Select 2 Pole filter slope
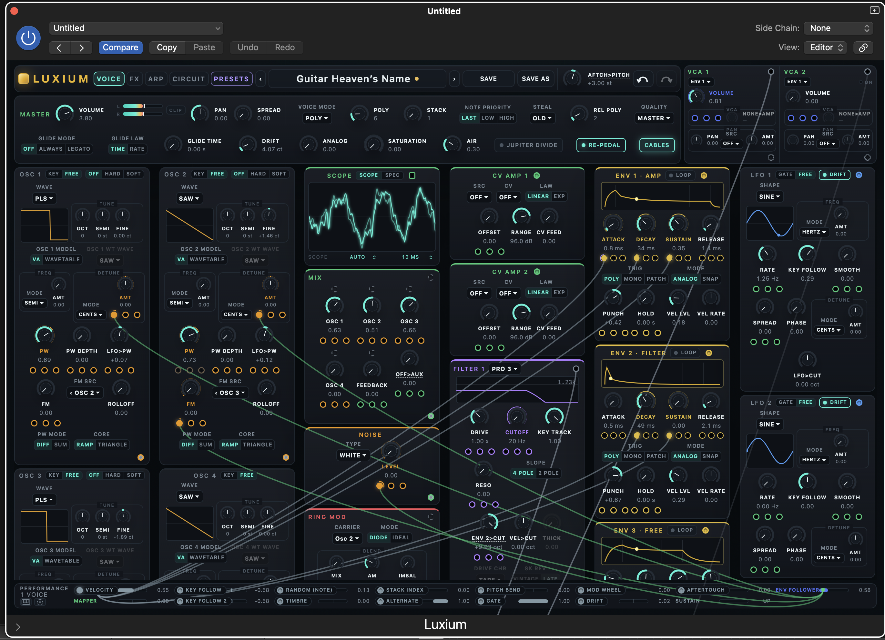The height and width of the screenshot is (640, 885). [x=548, y=473]
